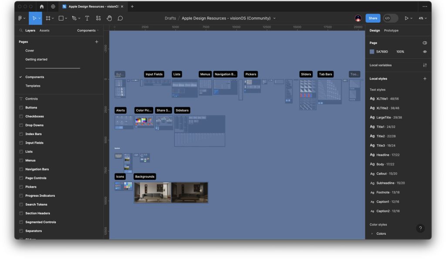The height and width of the screenshot is (269, 446).
Task: Select the Frame tool in the toolbar
Action: 48,18
